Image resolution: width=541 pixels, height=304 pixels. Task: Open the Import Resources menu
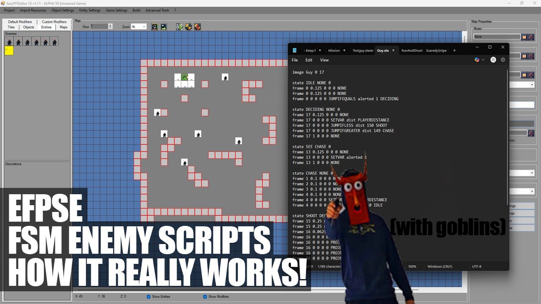point(33,10)
